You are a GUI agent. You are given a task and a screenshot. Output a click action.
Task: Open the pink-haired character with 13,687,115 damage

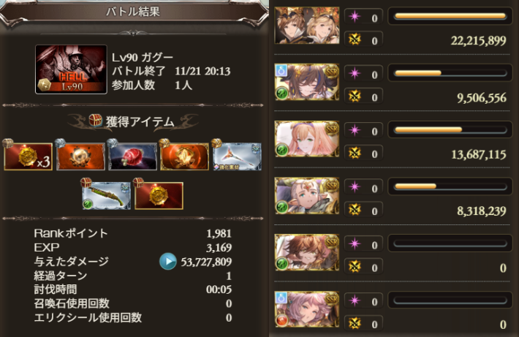tap(307, 139)
